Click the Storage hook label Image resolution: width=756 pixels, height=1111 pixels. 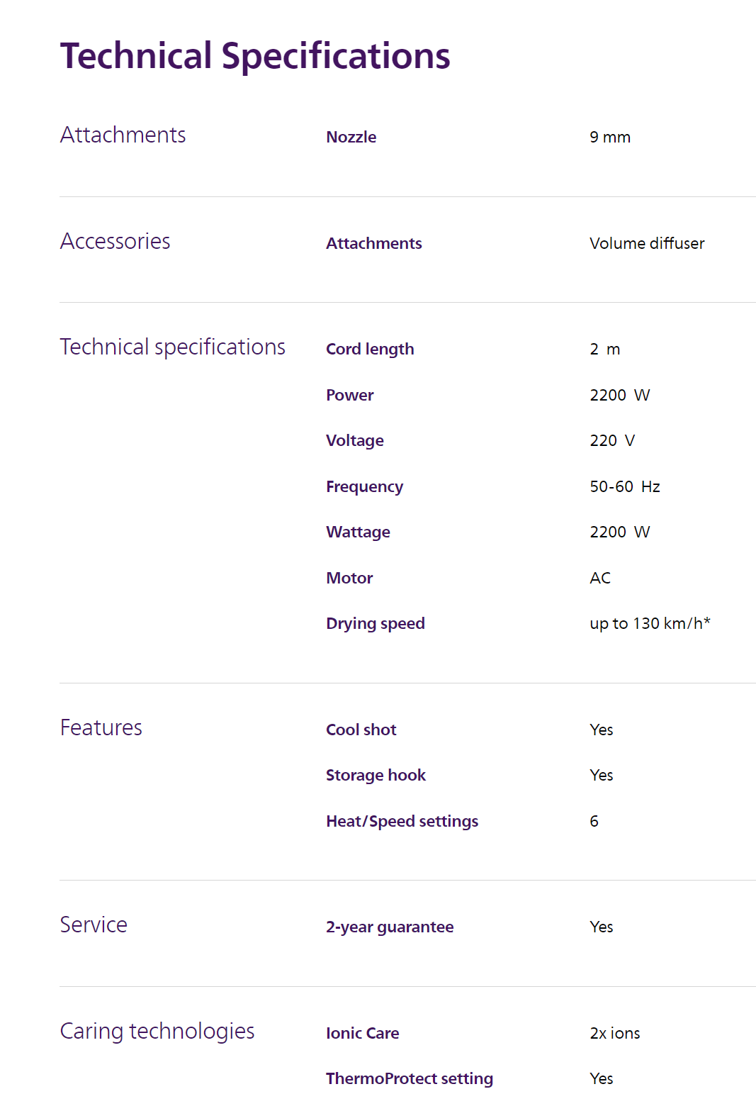(x=376, y=775)
